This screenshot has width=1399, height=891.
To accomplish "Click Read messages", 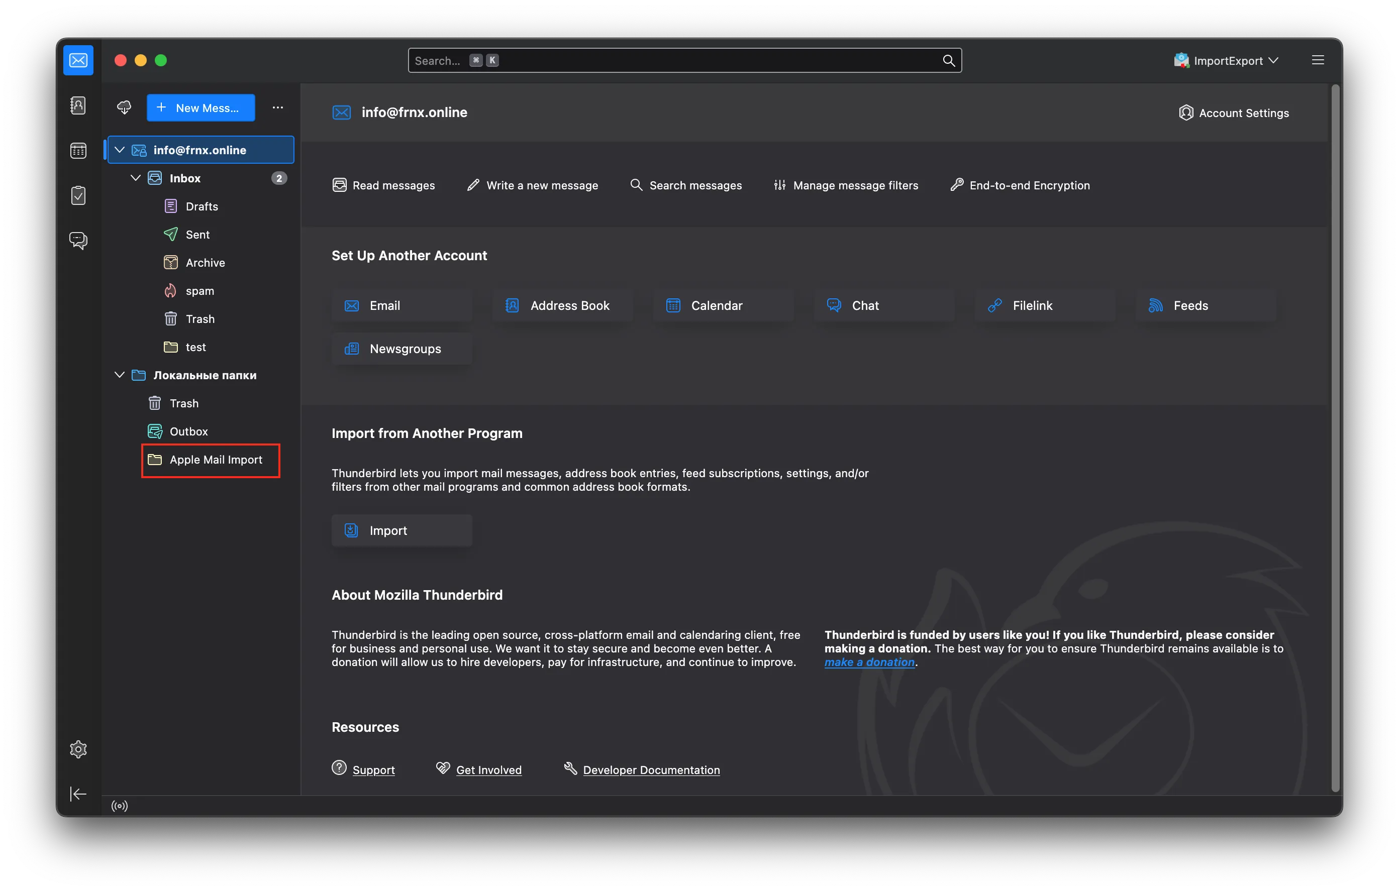I will click(383, 185).
